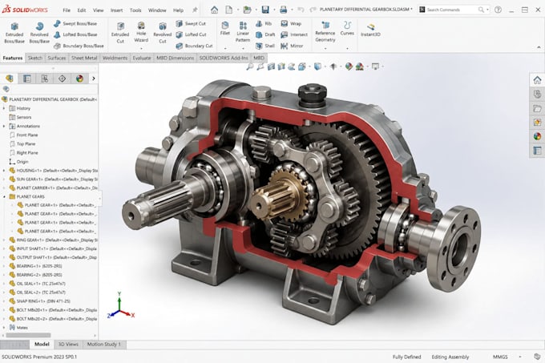545x363 pixels.
Task: Choose the Shell tool
Action: tap(265, 46)
